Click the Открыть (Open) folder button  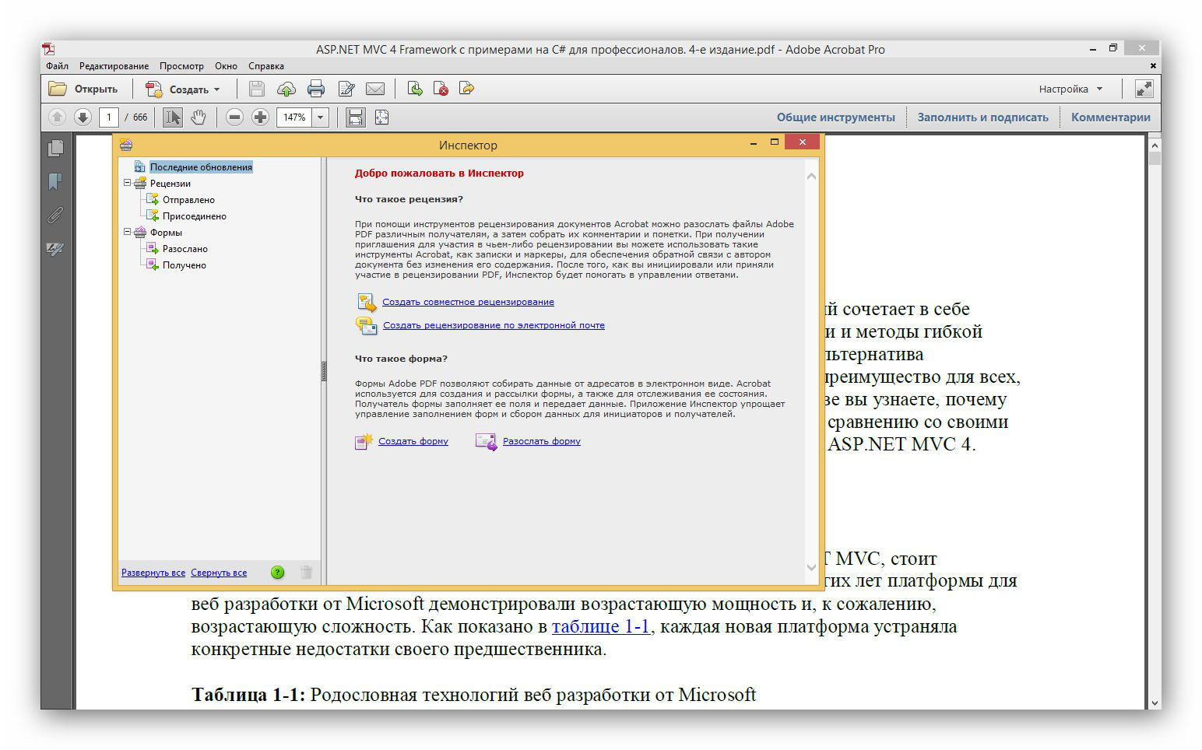point(83,89)
